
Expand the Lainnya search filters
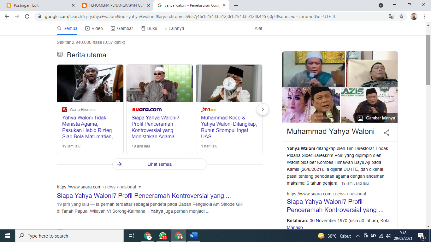click(174, 28)
